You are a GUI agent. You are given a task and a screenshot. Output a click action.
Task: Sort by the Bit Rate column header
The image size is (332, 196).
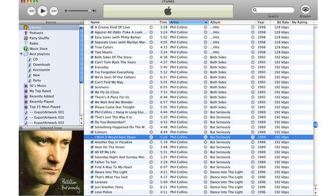click(x=280, y=22)
